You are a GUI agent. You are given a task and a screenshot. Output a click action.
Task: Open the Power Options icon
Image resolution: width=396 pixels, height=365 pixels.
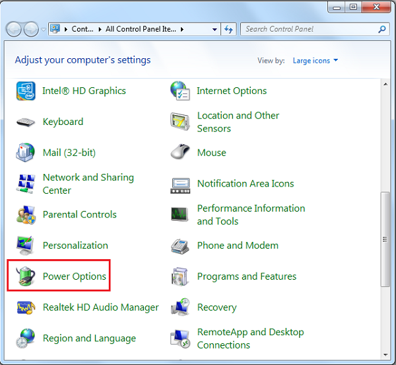26,276
